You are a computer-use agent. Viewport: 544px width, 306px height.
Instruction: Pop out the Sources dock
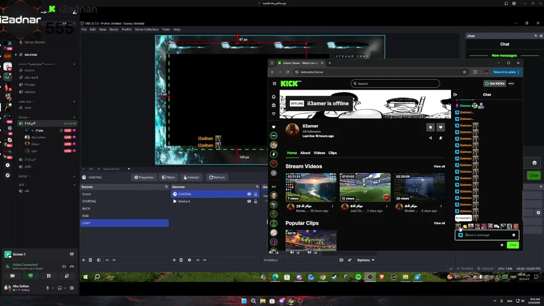click(257, 187)
